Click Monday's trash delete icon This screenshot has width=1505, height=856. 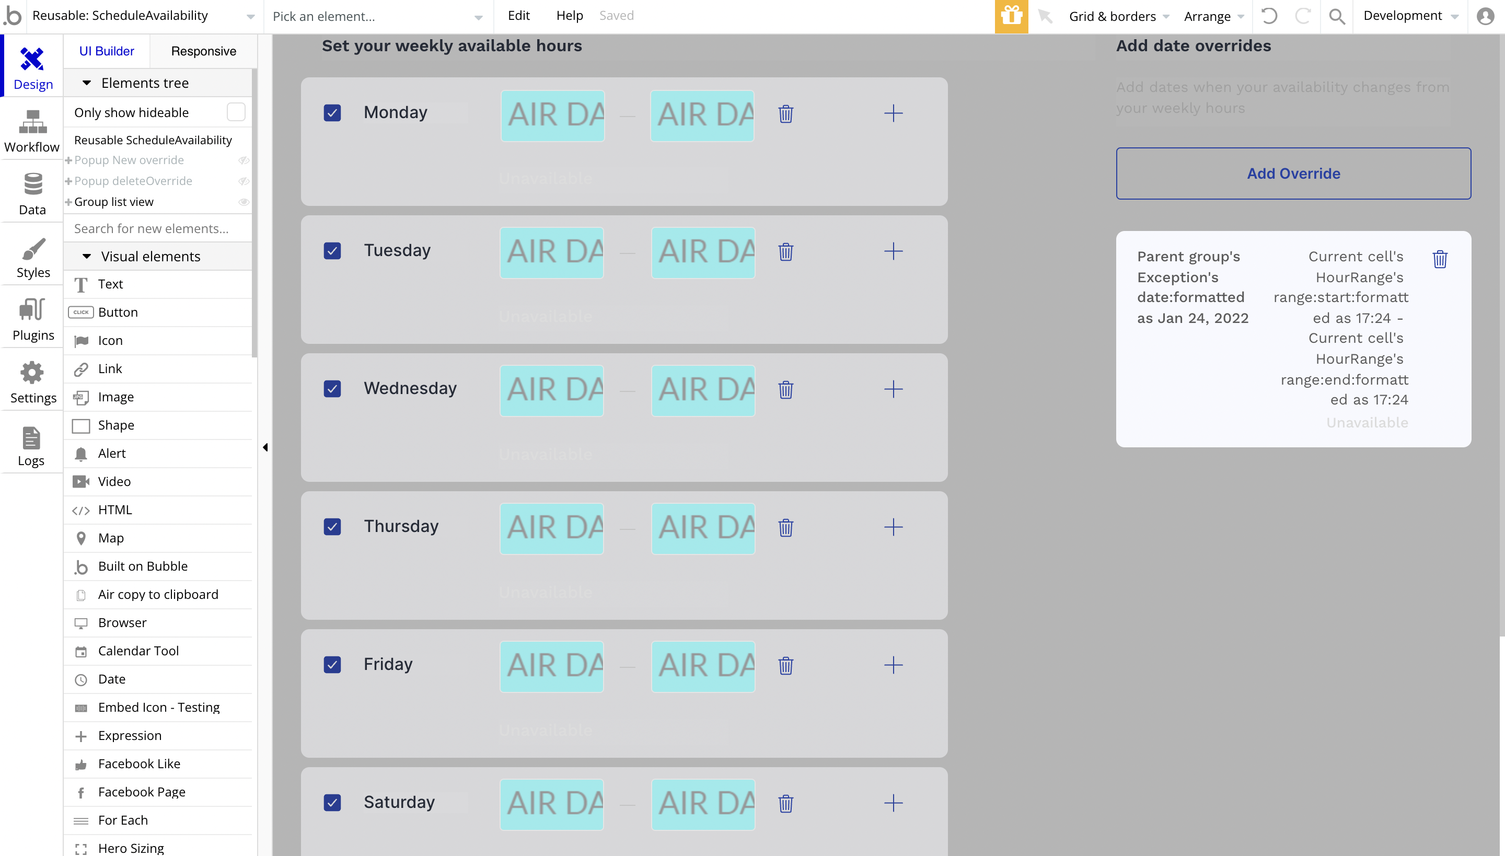pyautogui.click(x=785, y=113)
